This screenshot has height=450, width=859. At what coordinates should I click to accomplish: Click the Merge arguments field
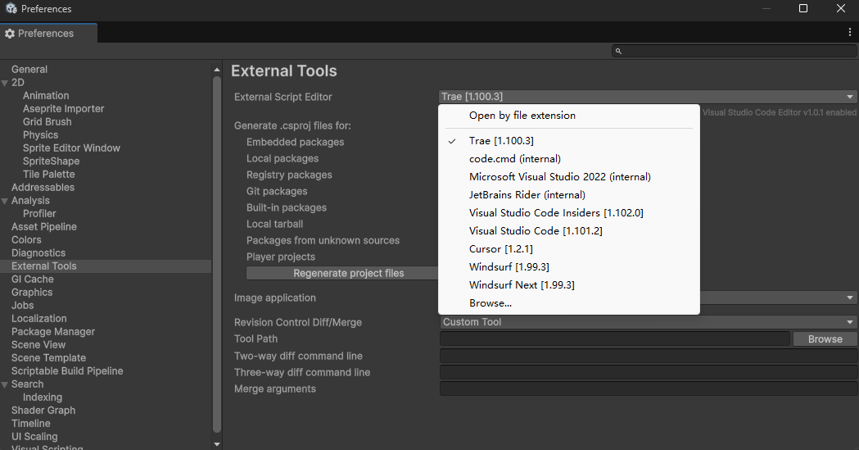[x=649, y=389]
